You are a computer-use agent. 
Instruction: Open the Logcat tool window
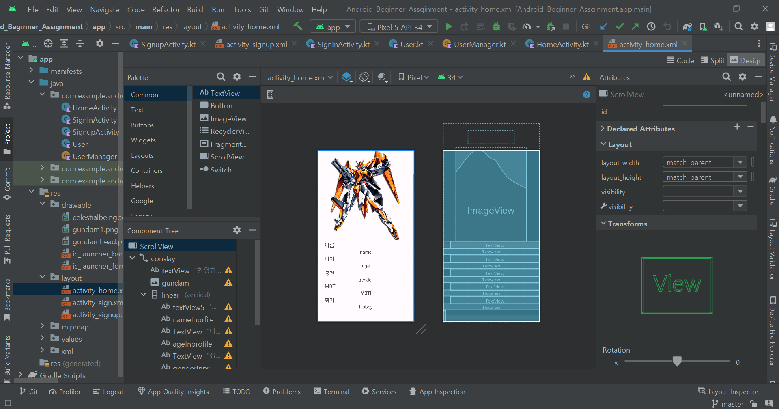tap(108, 392)
